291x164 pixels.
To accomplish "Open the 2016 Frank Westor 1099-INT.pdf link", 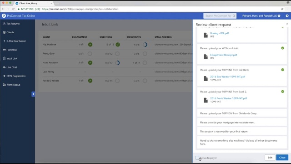I will tap(228, 98).
